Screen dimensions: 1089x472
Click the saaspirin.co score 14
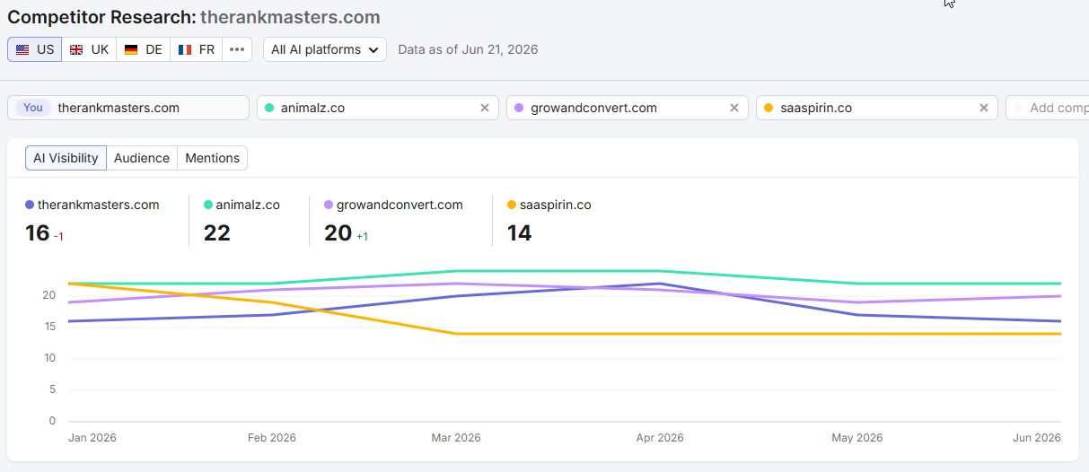(520, 233)
